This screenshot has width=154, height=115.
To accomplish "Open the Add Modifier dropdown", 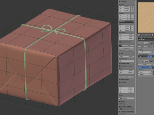I will [146, 40].
